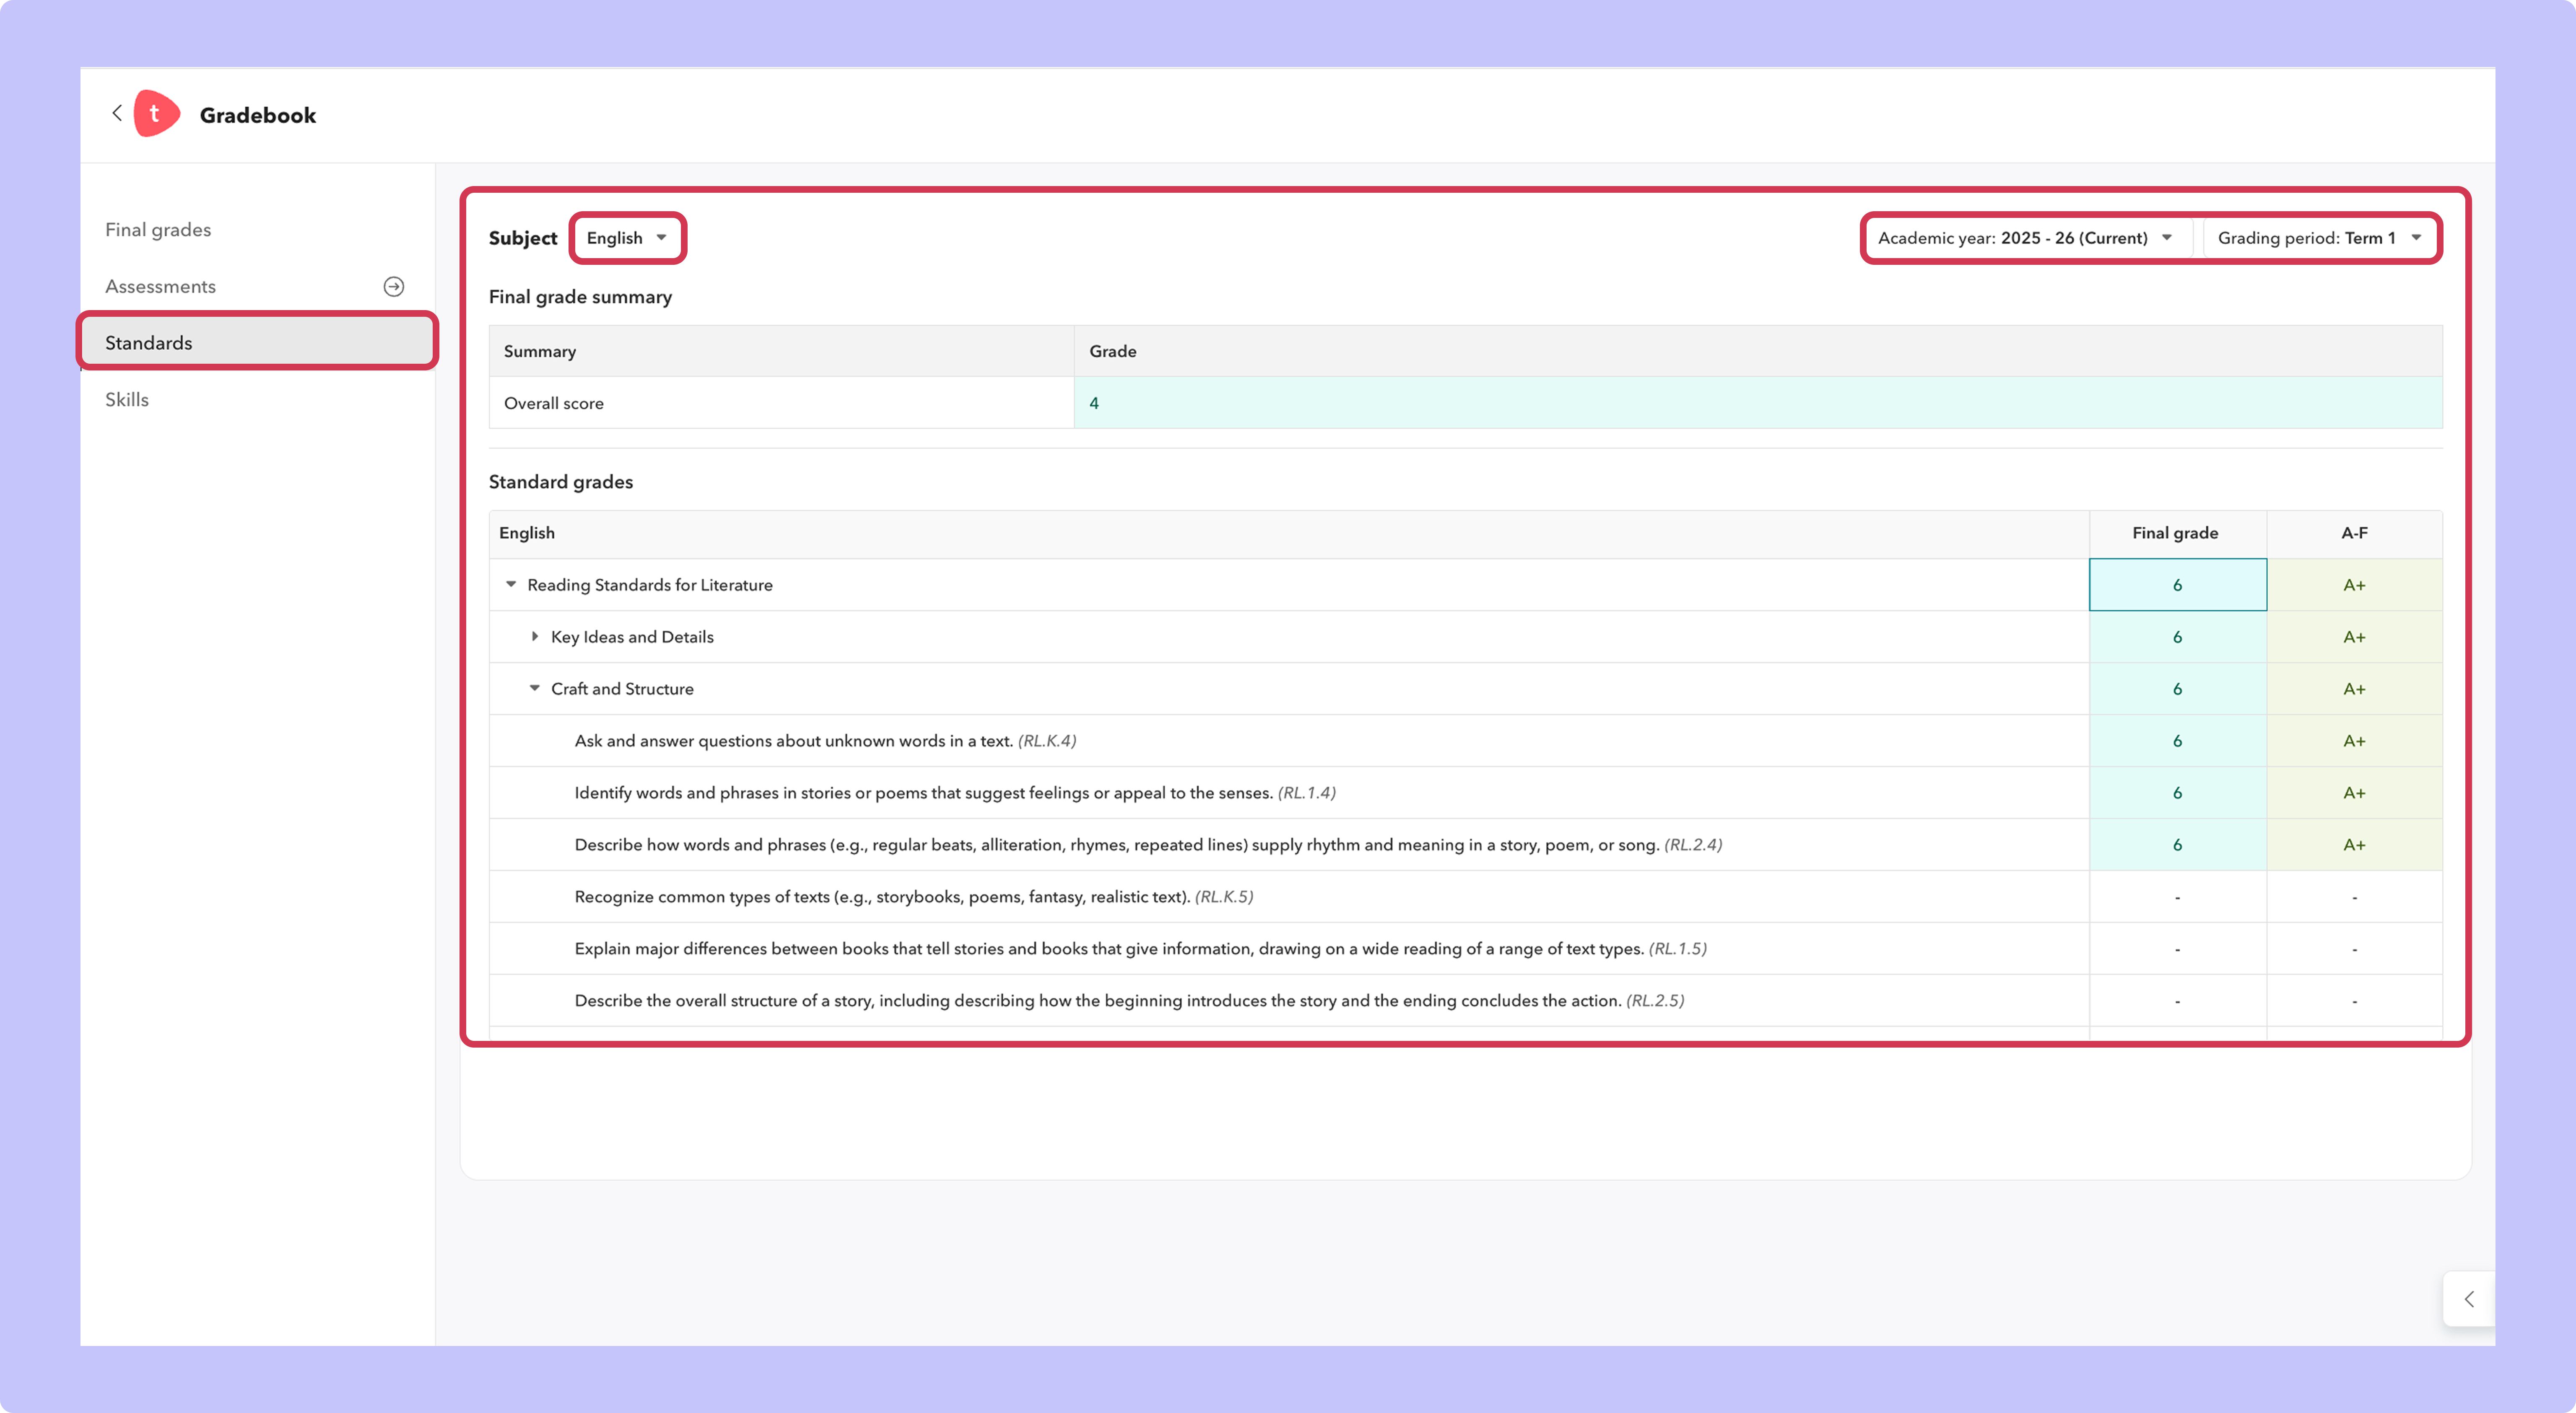Collapse Craft and Structure section

(535, 688)
